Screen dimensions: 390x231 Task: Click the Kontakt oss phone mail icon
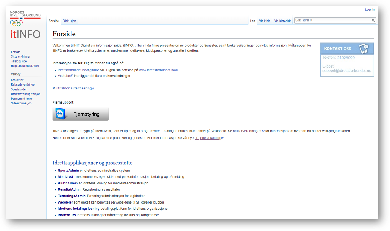click(364, 48)
